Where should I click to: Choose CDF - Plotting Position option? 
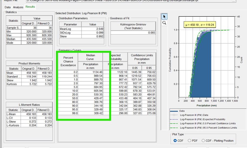click(x=203, y=140)
